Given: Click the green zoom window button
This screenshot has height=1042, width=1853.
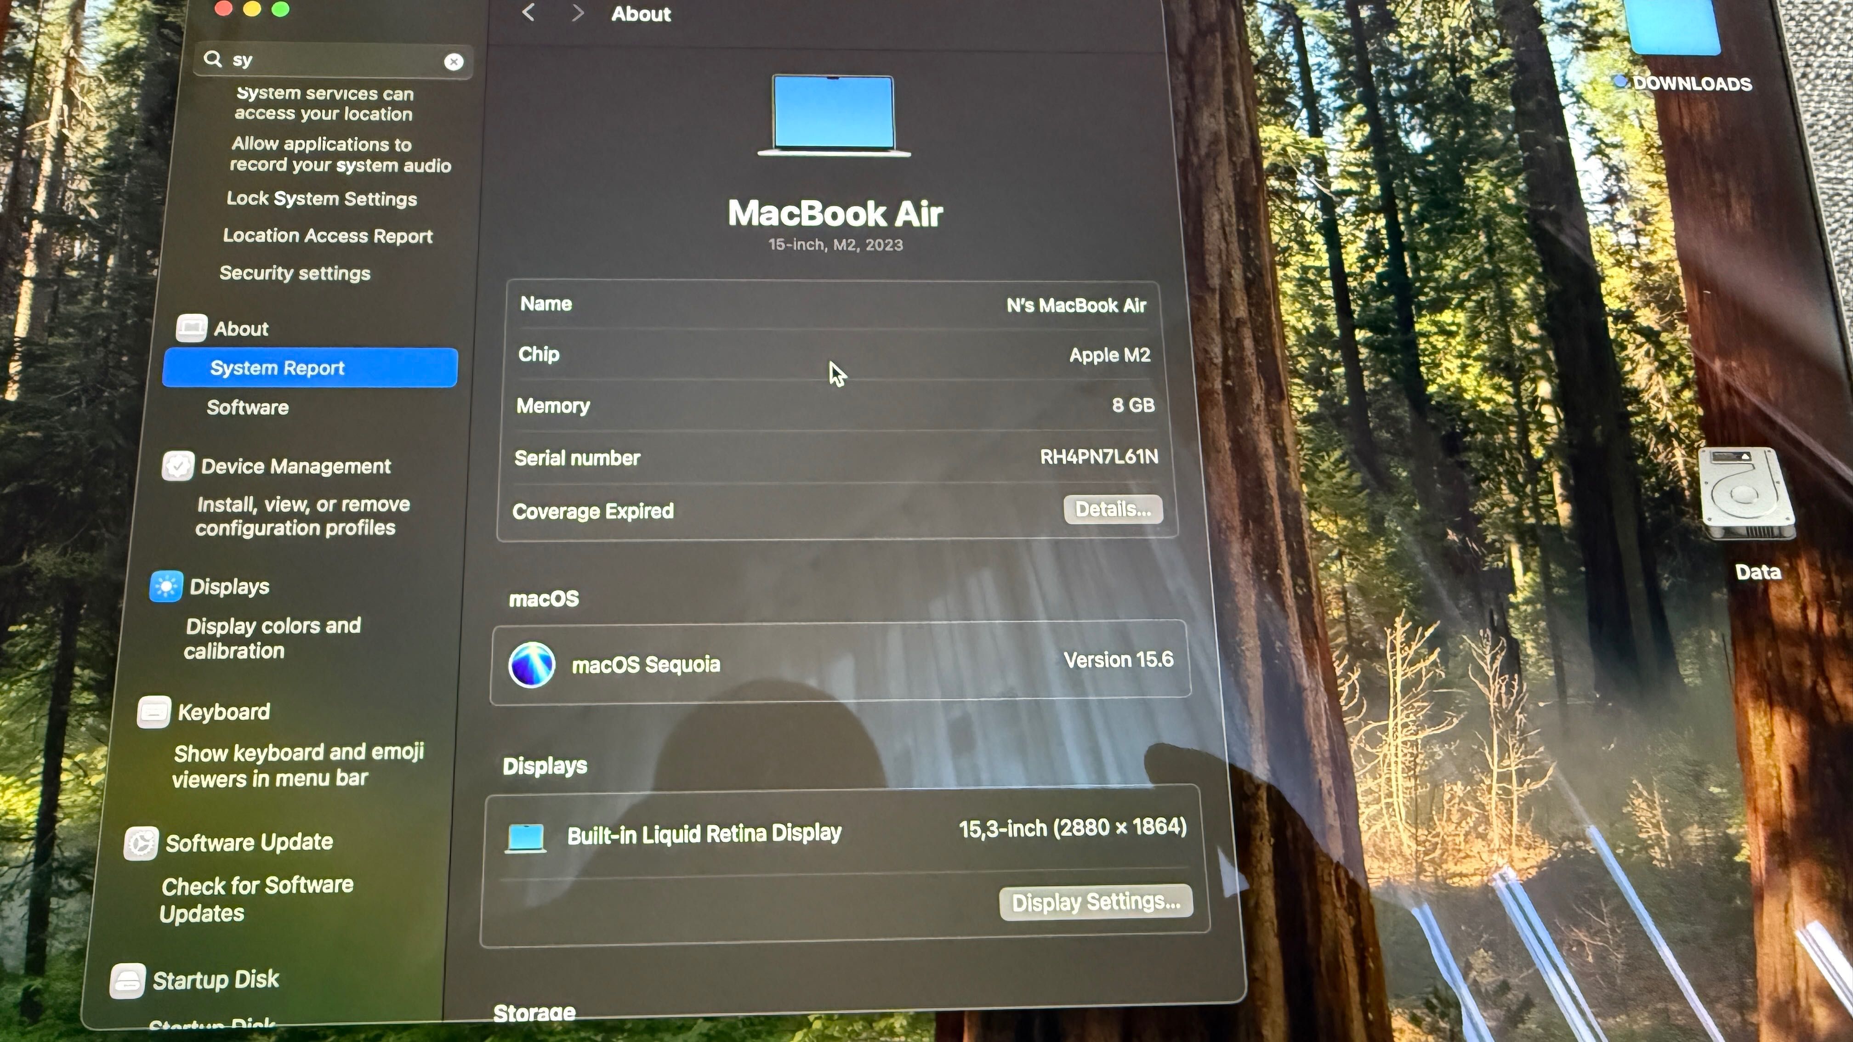Looking at the screenshot, I should click(280, 9).
